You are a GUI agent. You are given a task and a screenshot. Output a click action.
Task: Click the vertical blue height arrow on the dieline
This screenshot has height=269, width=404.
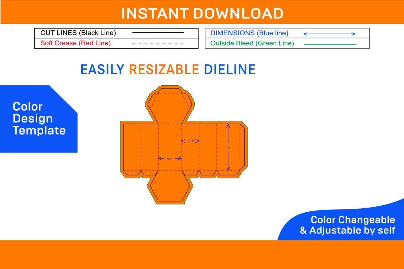[228, 147]
